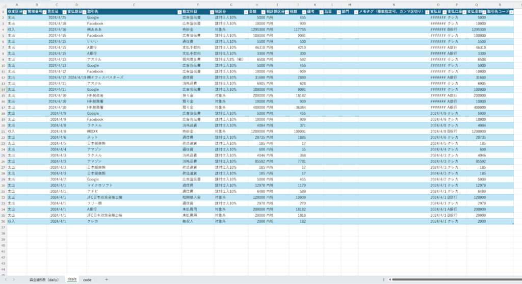
Task: Click cell with 2024/4/25 date
Action: tap(57, 18)
